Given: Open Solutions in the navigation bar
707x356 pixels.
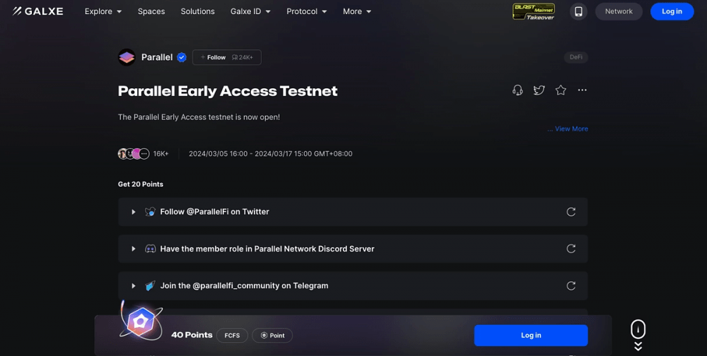Looking at the screenshot, I should [197, 12].
